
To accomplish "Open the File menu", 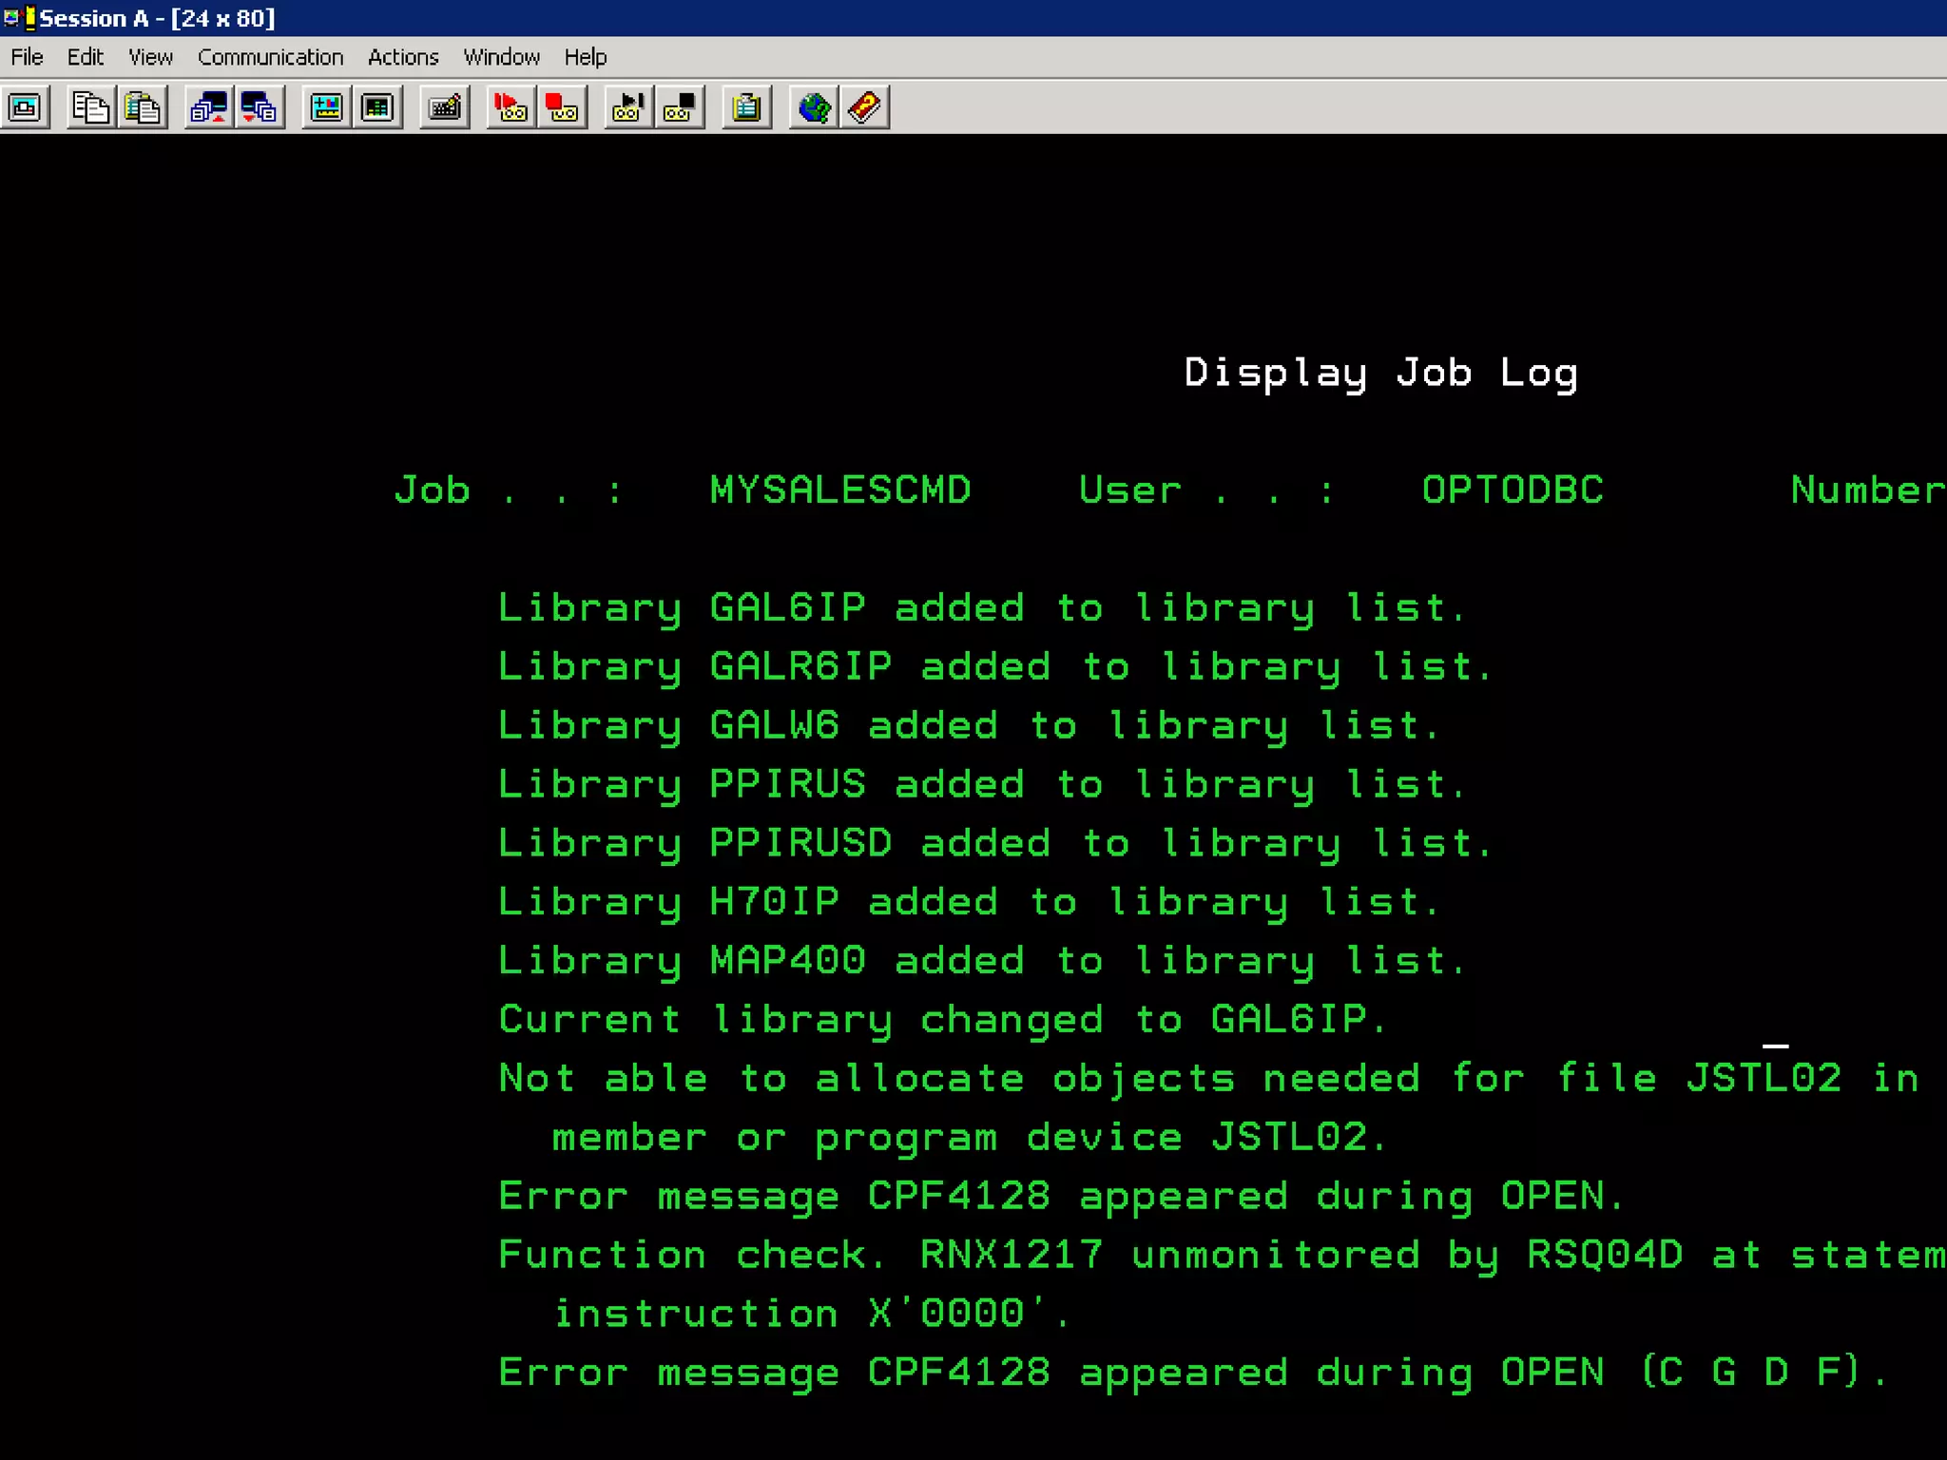I will 27,57.
